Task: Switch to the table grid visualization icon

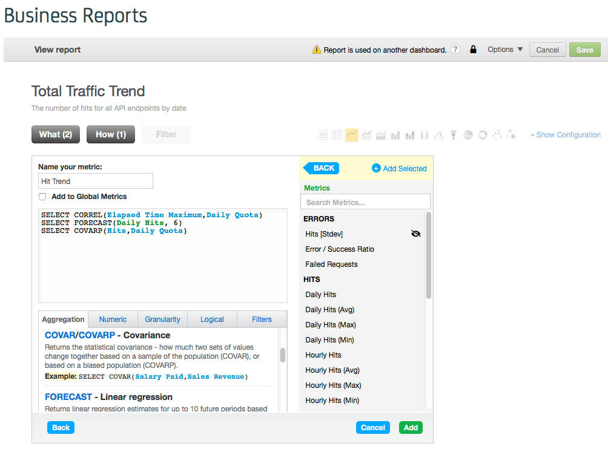Action: point(337,135)
